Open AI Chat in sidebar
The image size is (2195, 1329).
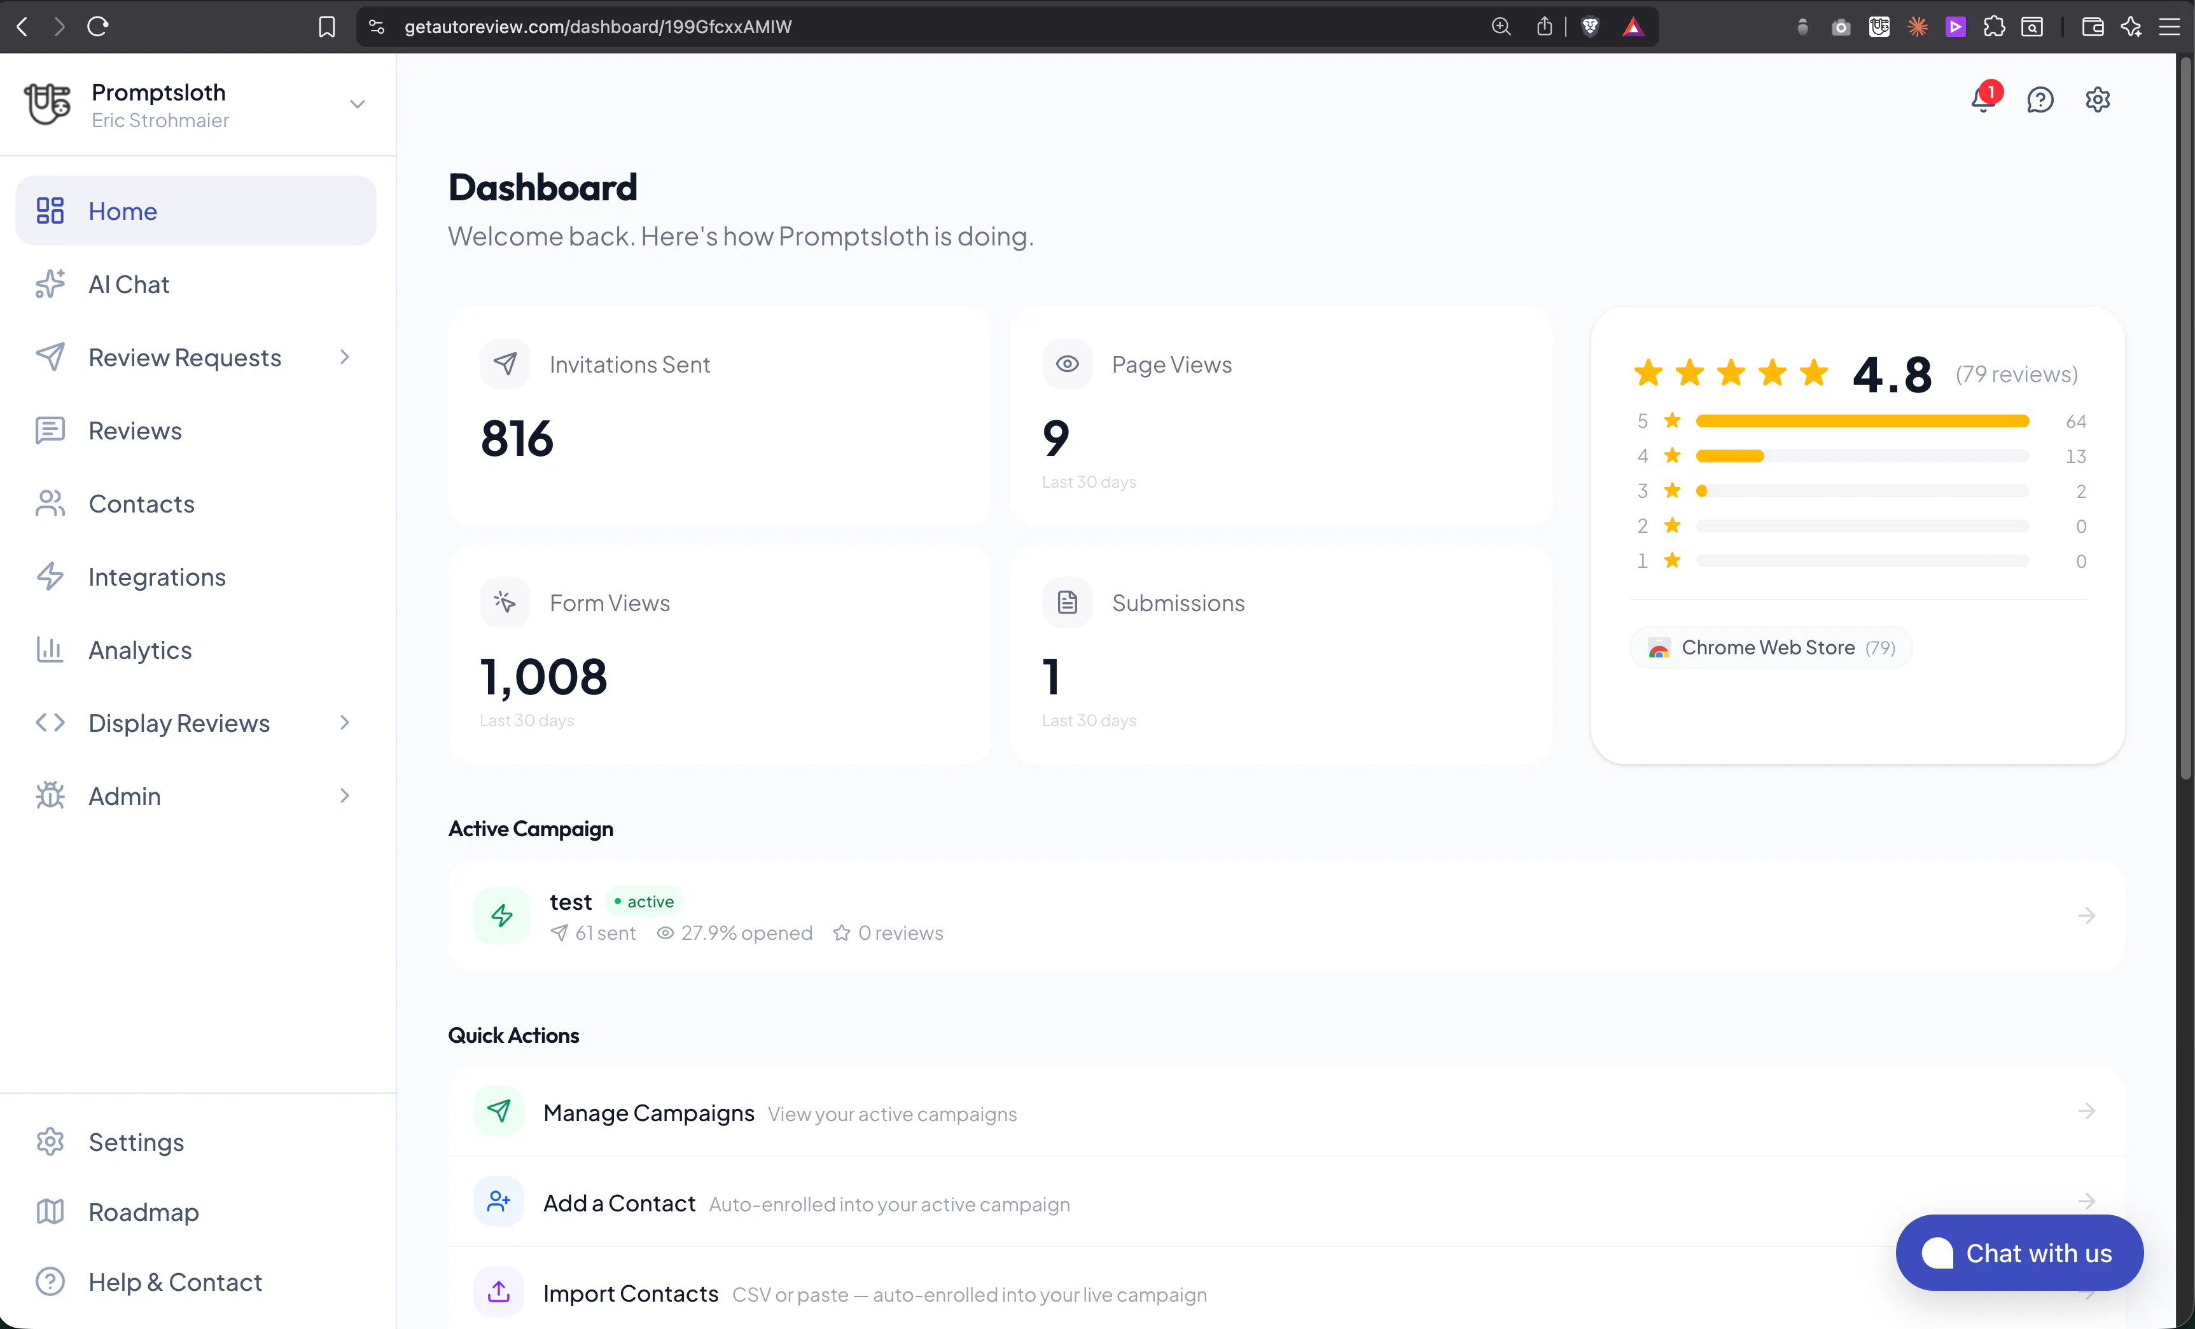(x=196, y=284)
